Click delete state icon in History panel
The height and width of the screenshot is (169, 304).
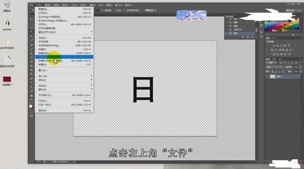[x=253, y=37]
